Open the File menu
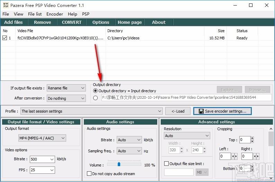275x182 pixels. (x=6, y=14)
